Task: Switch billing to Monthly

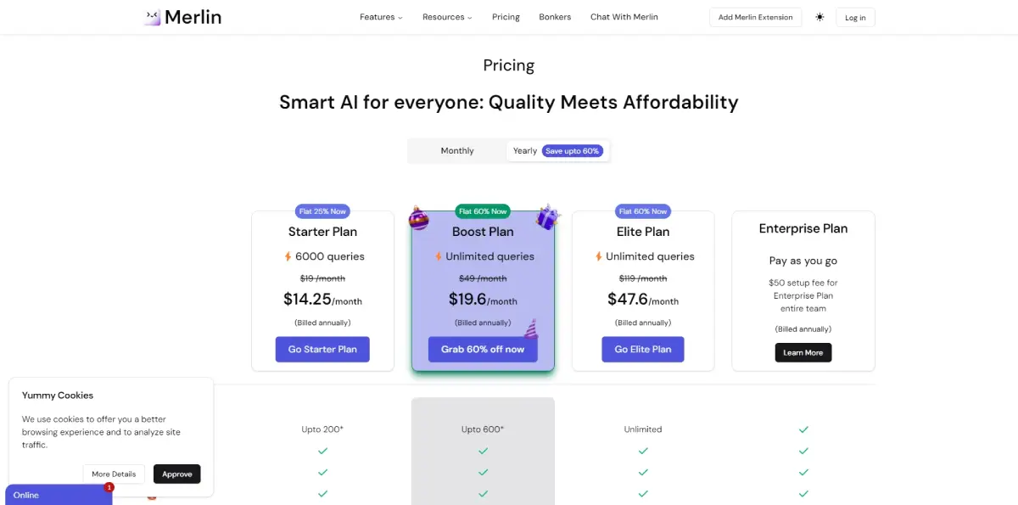Action: tap(457, 151)
